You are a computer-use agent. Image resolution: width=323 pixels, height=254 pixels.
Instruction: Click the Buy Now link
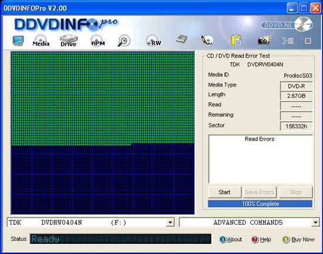(x=298, y=239)
